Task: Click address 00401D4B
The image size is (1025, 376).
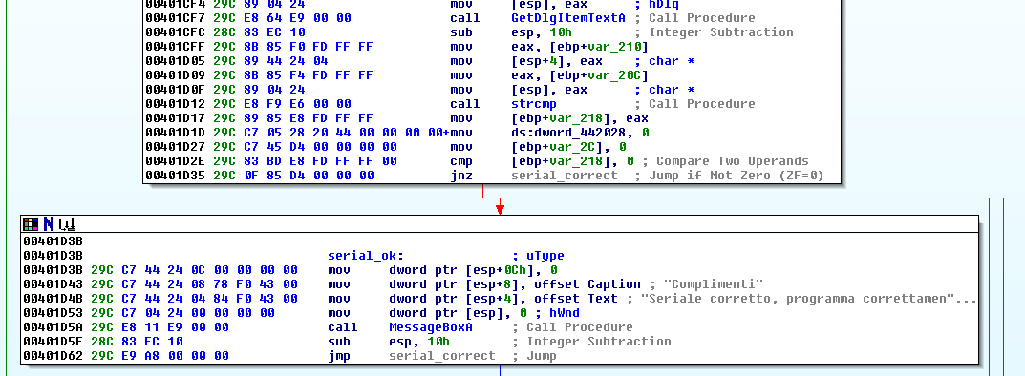Action: pyautogui.click(x=53, y=299)
